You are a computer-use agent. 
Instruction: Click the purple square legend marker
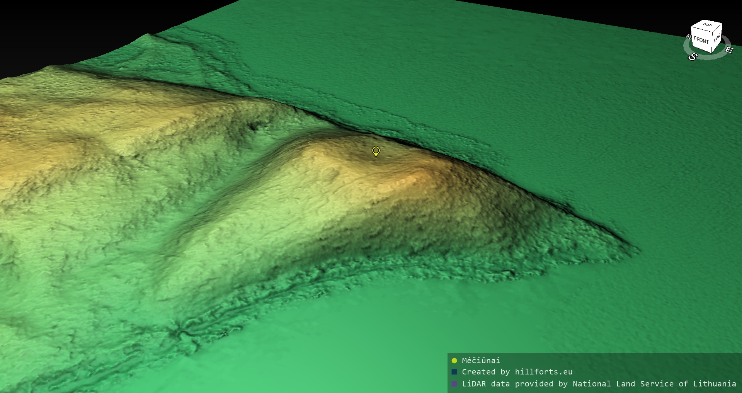click(454, 384)
